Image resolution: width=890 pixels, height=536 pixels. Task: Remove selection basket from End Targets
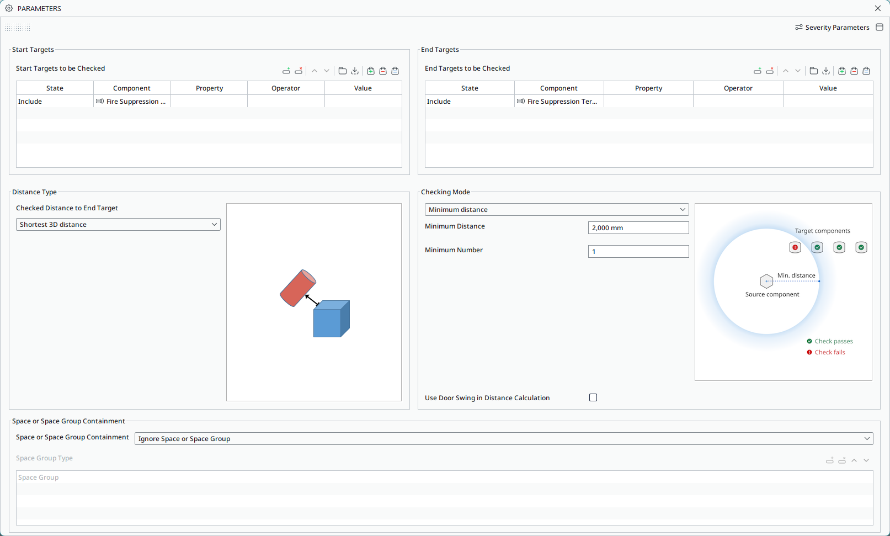click(x=854, y=71)
